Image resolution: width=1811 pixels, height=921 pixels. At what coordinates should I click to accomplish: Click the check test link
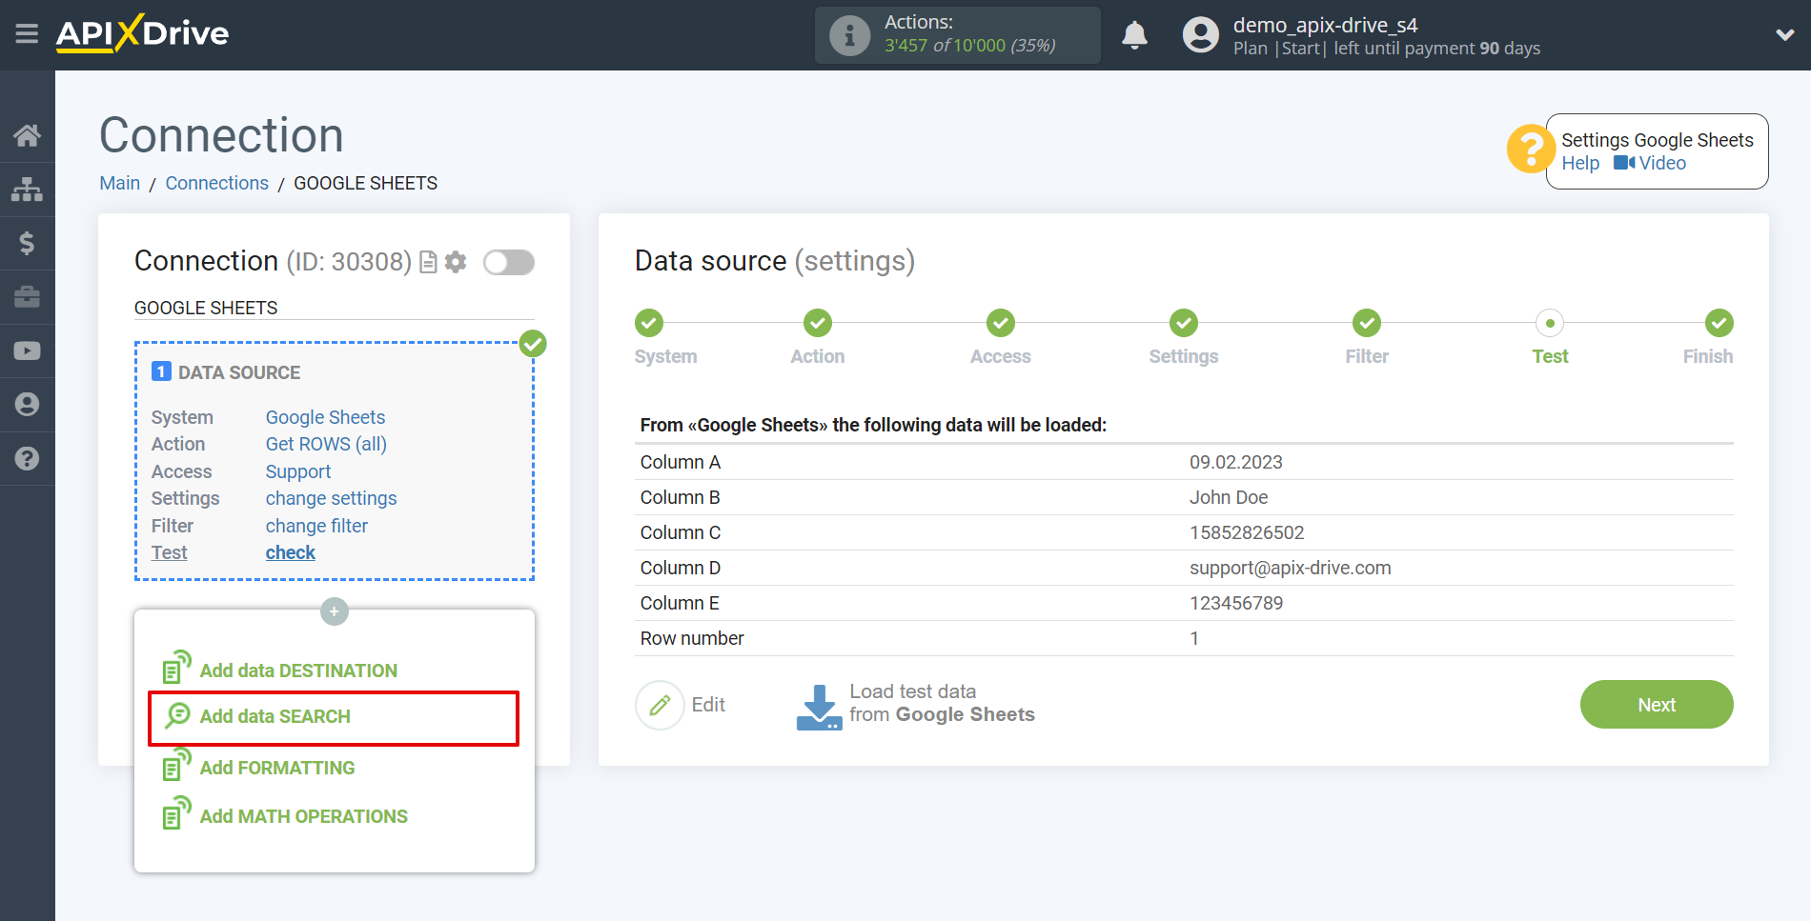(x=290, y=552)
